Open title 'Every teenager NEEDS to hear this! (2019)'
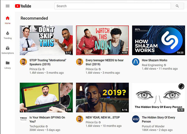The width and height of the screenshot is (187, 134). pos(105,62)
